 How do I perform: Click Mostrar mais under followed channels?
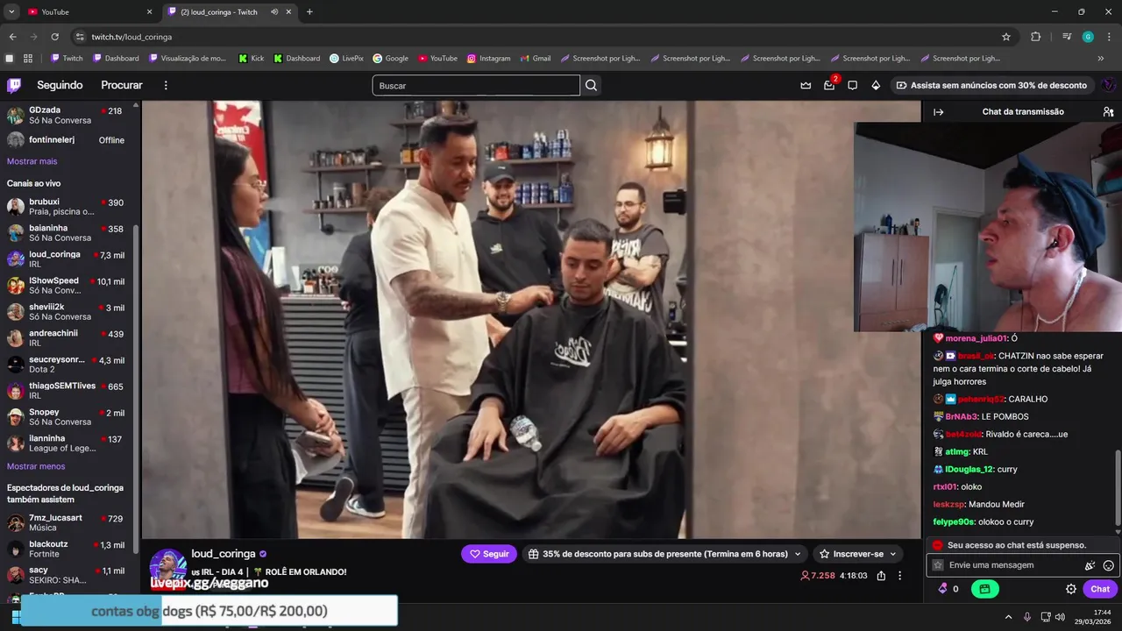(x=32, y=161)
